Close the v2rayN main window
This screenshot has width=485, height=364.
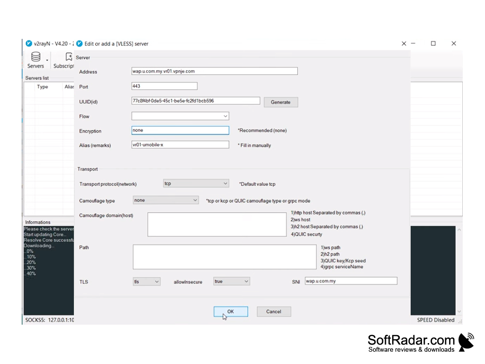pyautogui.click(x=453, y=44)
